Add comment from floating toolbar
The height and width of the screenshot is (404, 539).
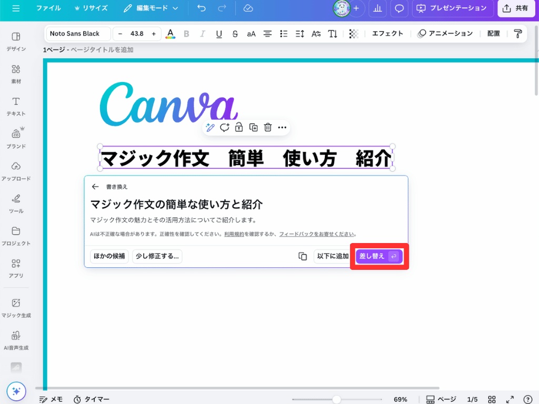pos(224,128)
